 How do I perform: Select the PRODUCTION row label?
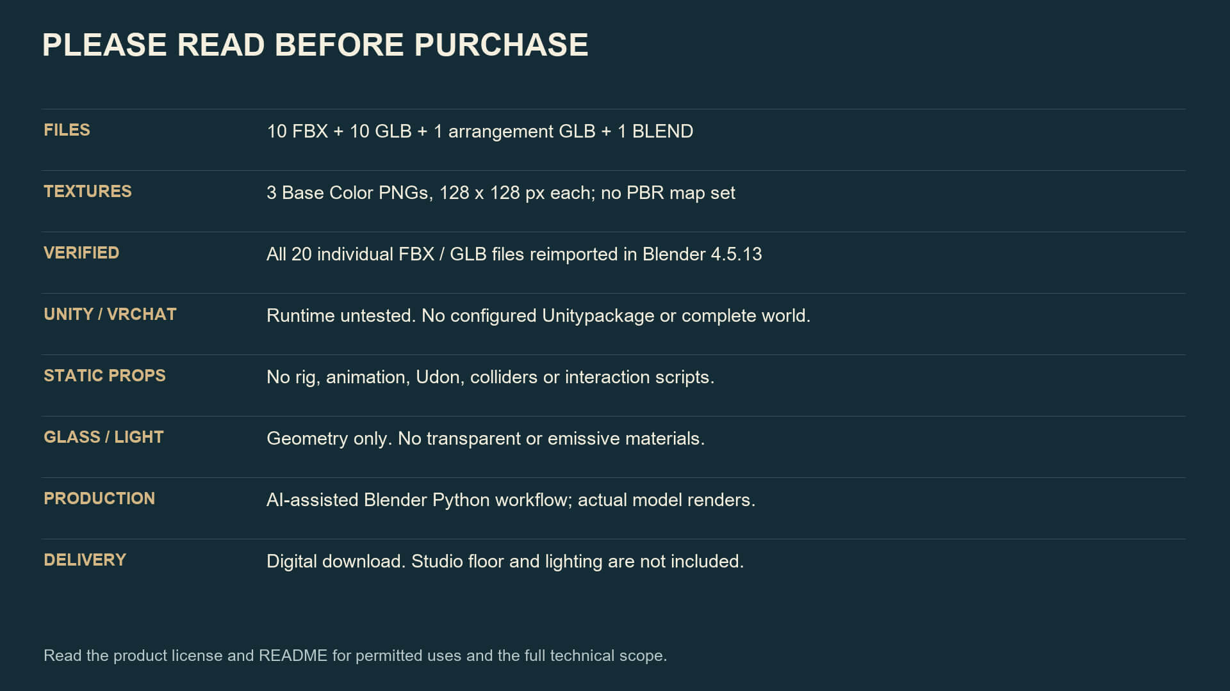99,498
